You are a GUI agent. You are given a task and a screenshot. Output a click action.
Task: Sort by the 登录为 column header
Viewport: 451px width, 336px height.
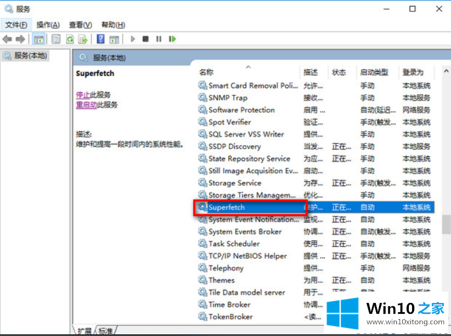(416, 72)
